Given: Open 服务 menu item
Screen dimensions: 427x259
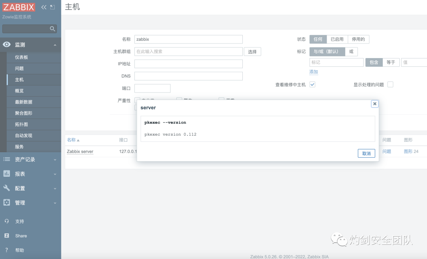Looking at the screenshot, I should (x=34, y=147).
